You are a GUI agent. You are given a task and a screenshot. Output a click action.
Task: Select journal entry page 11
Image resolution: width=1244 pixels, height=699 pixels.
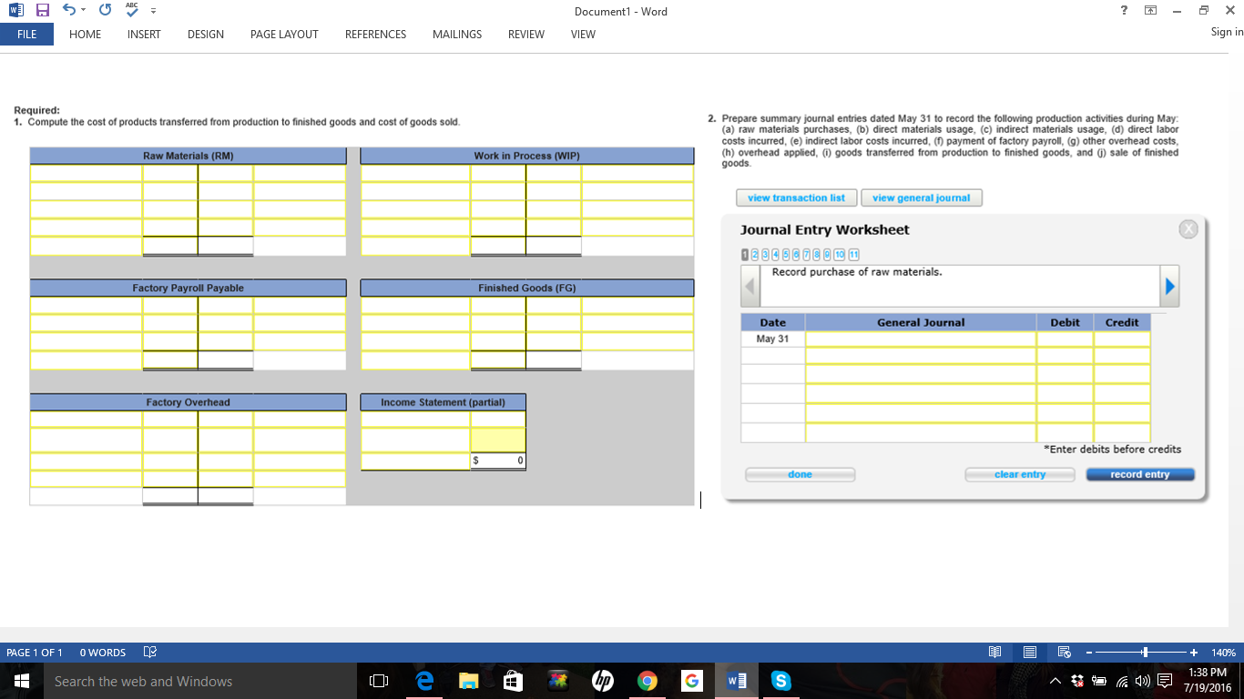tap(853, 255)
